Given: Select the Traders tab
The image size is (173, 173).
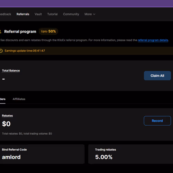Looking at the screenshot, I should 3,99.
